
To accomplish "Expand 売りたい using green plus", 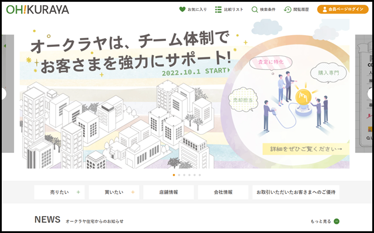I will coord(78,192).
